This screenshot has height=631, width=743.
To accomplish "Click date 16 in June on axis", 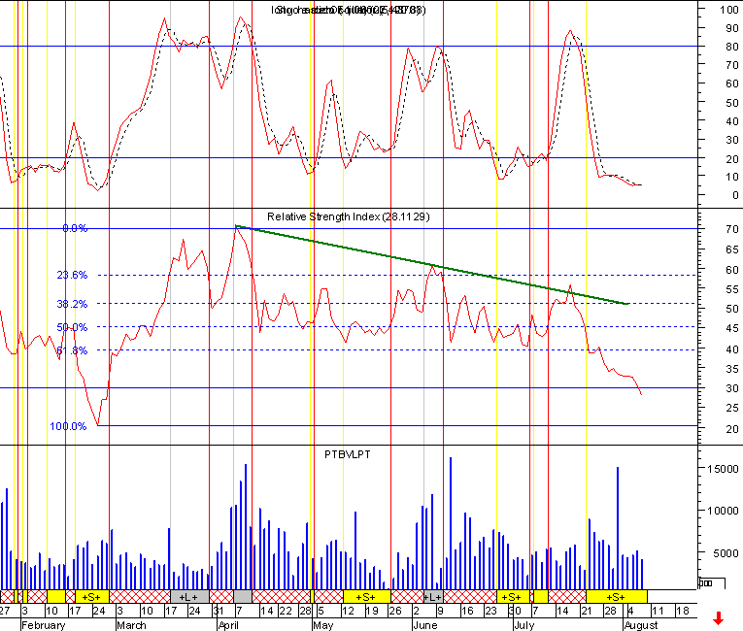I will [x=467, y=611].
